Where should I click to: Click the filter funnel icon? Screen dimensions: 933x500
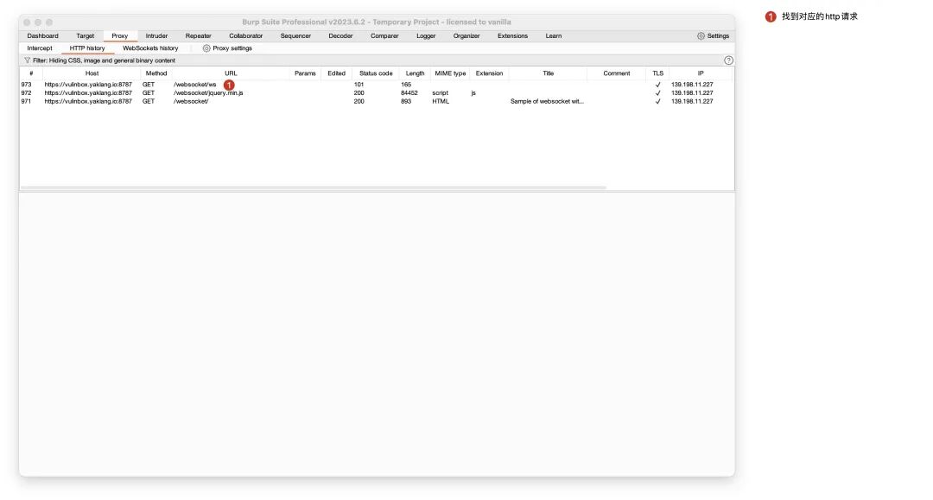point(28,60)
